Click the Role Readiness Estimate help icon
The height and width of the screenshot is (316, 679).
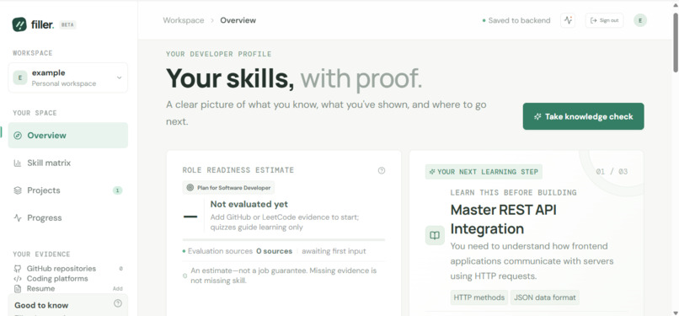point(382,170)
